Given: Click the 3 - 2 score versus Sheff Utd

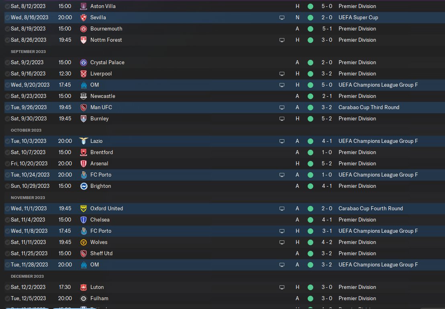Looking at the screenshot, I should click(x=327, y=254).
